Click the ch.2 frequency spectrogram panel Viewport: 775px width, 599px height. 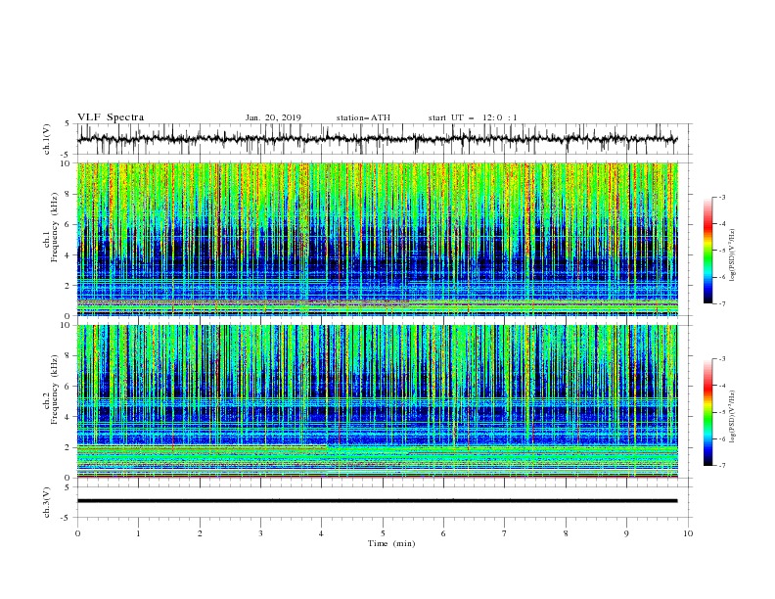click(x=377, y=401)
